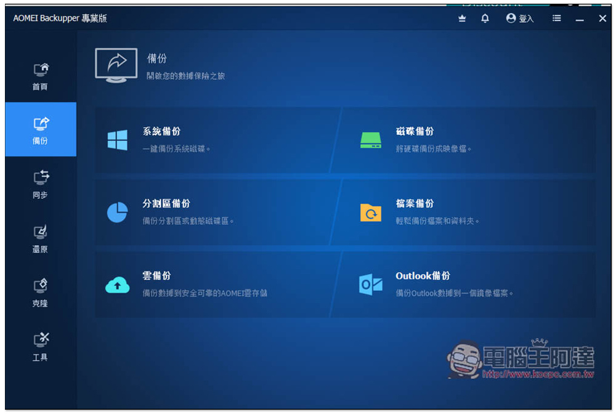
Task: Click the Windows logo System Backup icon
Action: point(117,140)
